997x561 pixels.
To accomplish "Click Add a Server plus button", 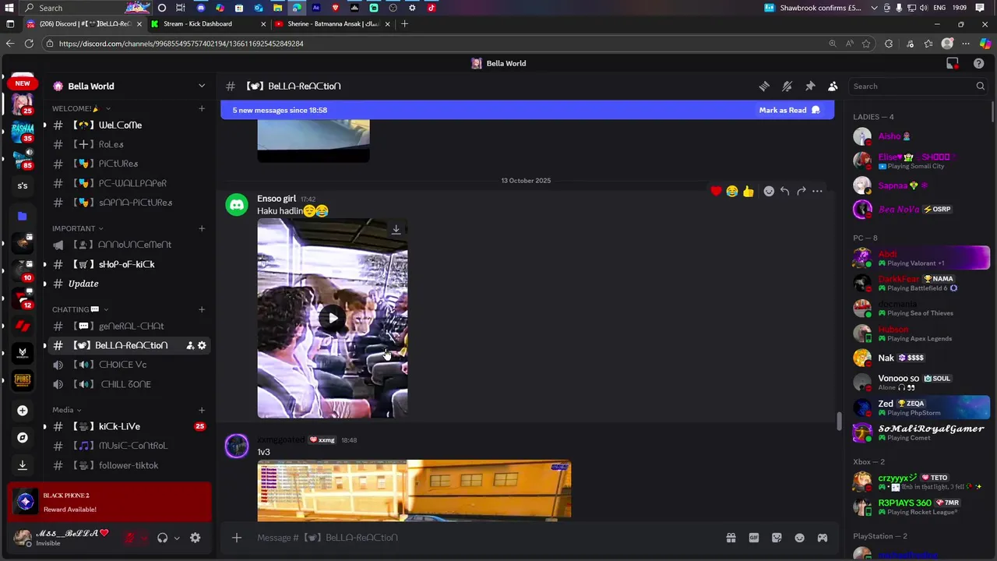I will [x=23, y=411].
